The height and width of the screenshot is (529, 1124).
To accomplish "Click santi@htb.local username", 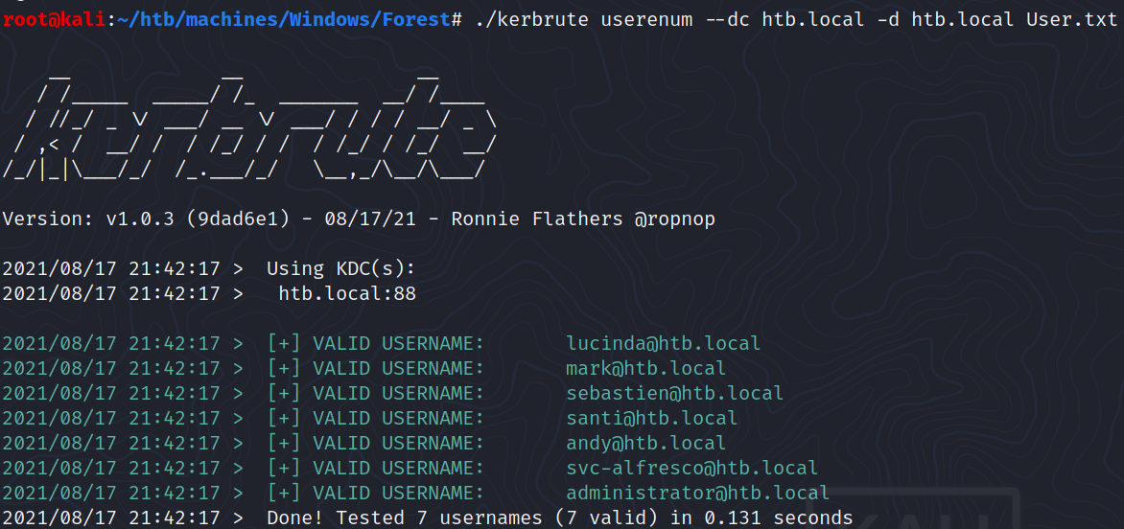I will (x=651, y=419).
